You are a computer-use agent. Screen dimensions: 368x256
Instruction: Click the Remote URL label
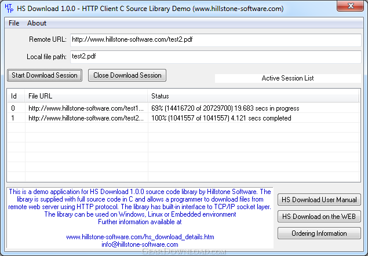click(48, 39)
